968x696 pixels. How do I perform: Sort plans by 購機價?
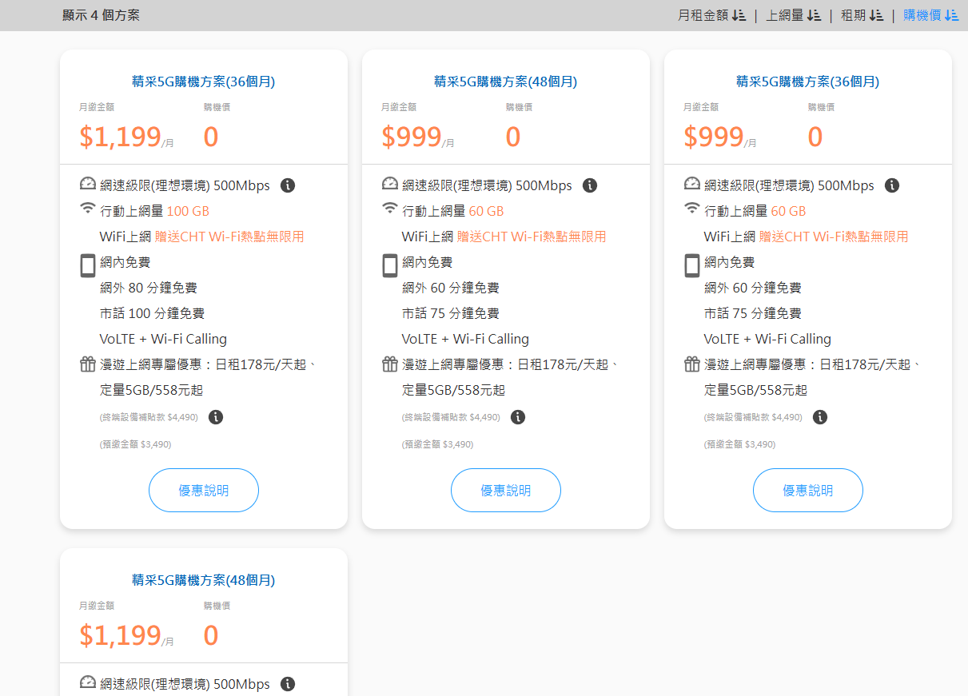[930, 15]
